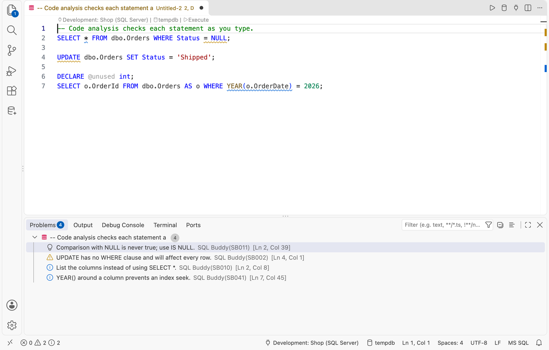
Task: Collapse the Code analysis file group
Action: [x=35, y=237]
